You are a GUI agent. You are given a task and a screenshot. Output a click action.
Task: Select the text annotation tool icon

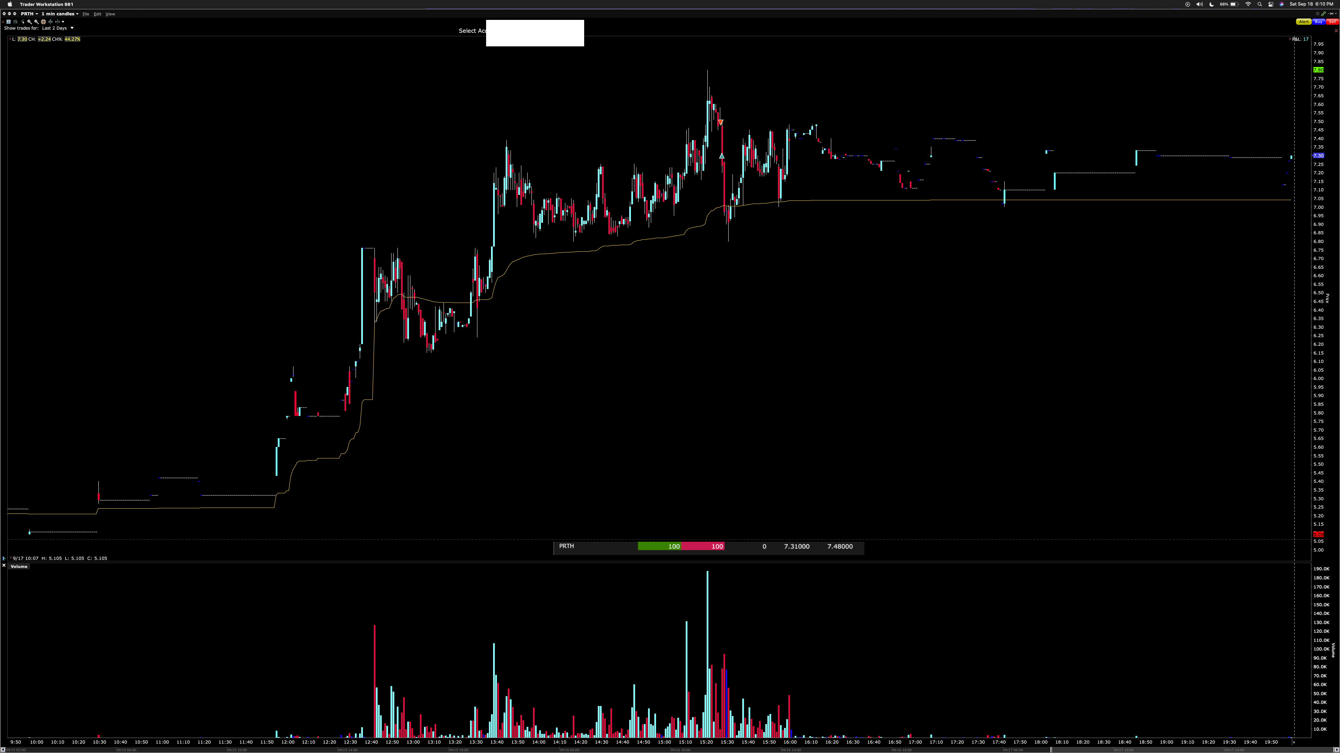pyautogui.click(x=8, y=22)
